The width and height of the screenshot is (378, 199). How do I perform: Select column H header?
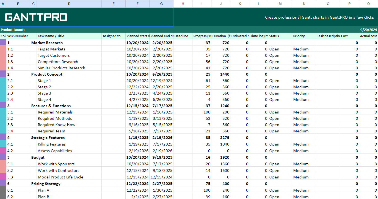pyautogui.click(x=183, y=4)
